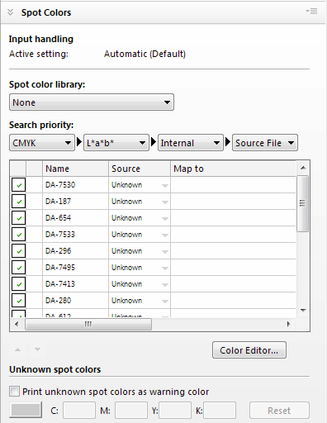The width and height of the screenshot is (327, 423).
Task: Click the table scroll right arrow
Action: click(x=288, y=324)
